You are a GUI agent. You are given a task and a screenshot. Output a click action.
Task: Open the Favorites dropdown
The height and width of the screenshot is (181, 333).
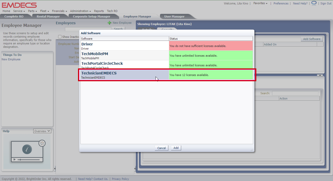[260, 3]
